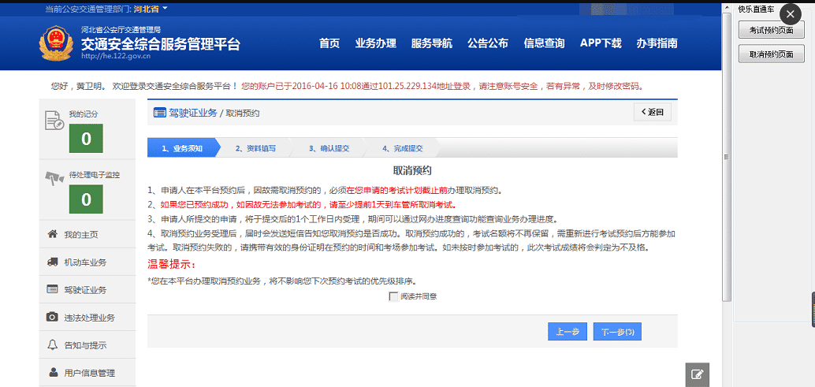Click the 下一步 button
Screen dimensions: 815x387
[x=617, y=332]
